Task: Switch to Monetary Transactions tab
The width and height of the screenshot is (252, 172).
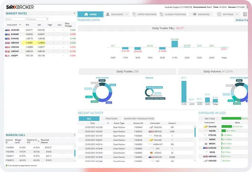Action: click(139, 119)
